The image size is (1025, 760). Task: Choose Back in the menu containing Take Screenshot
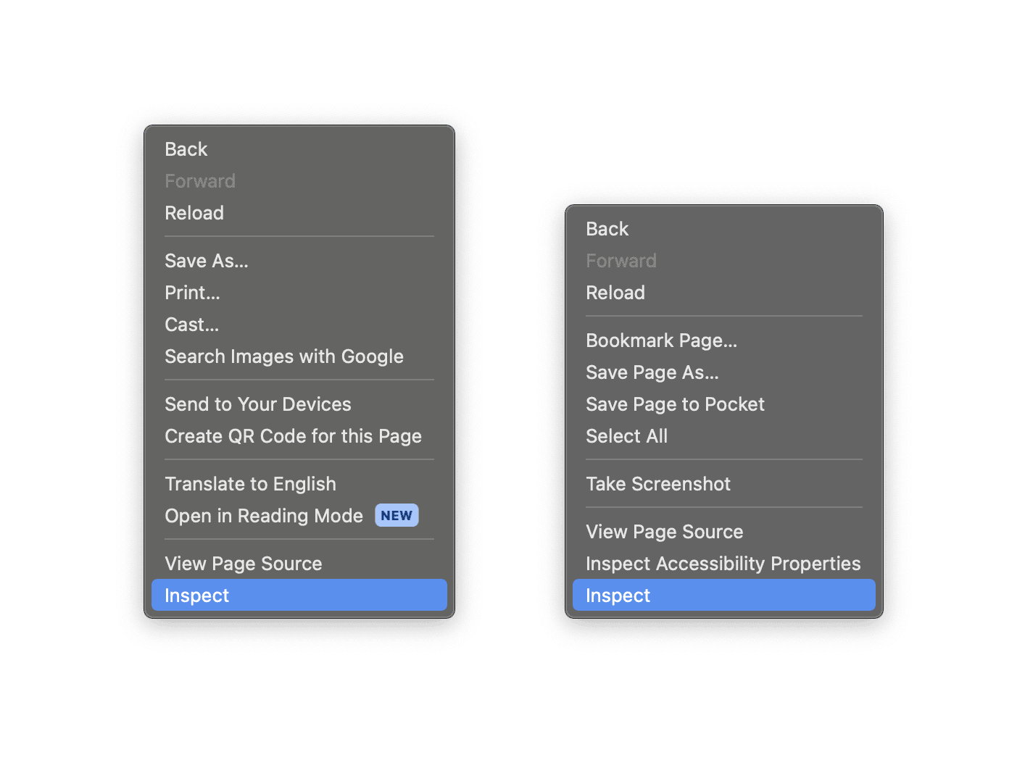pos(607,229)
